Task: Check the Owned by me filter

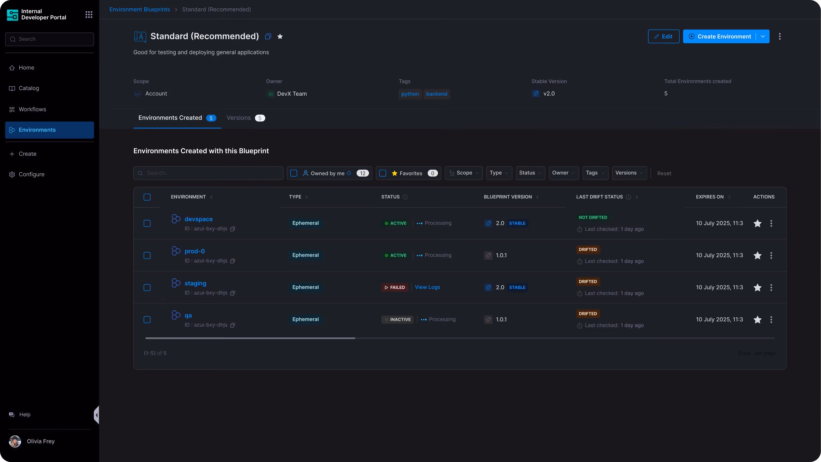Action: [x=294, y=173]
